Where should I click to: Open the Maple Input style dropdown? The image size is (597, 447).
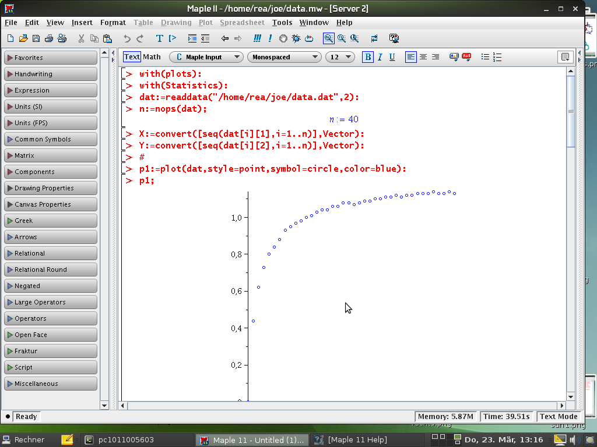click(x=206, y=57)
